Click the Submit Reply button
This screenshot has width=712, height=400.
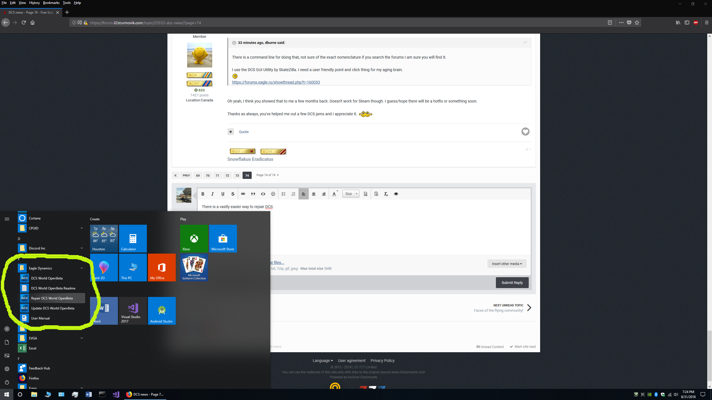(x=512, y=282)
